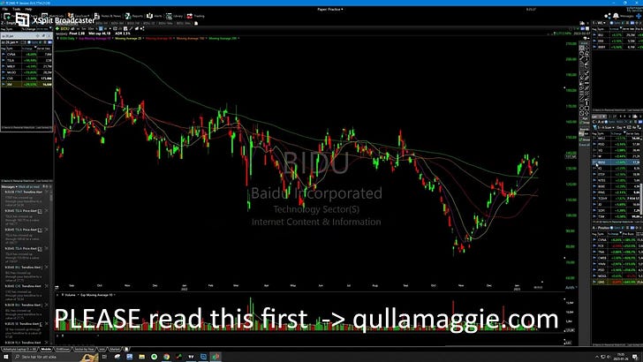This screenshot has height=362, width=643.
Task: Add a new chart tab
Action: [196, 23]
